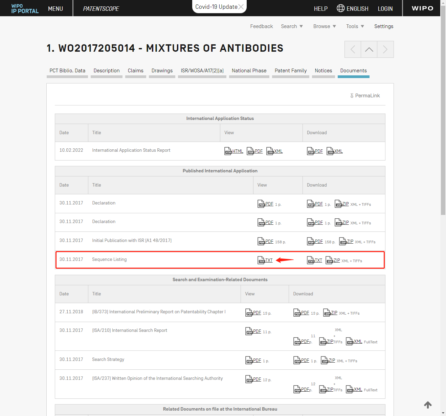Click the page vertical scrollbar

[443, 115]
